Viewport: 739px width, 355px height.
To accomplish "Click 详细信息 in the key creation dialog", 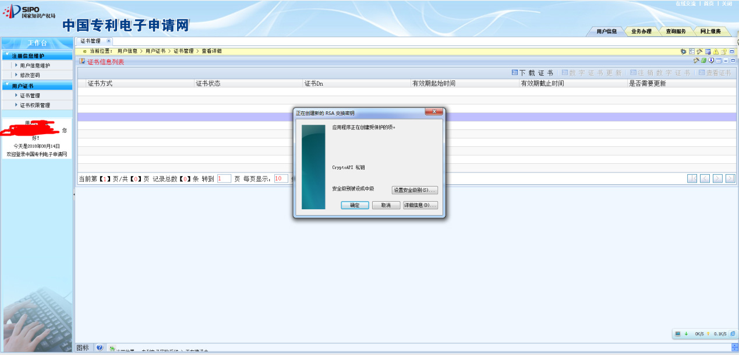I will coord(420,205).
